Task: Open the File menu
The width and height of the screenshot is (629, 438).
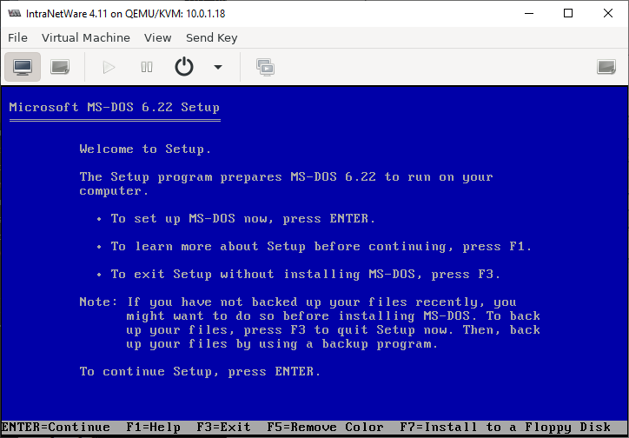Action: 17,37
